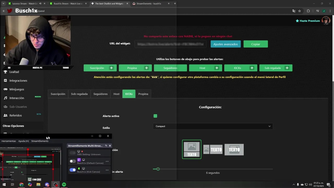The width and height of the screenshot is (334, 188).
Task: Go back with the browser back arrow
Action: tap(4, 11)
